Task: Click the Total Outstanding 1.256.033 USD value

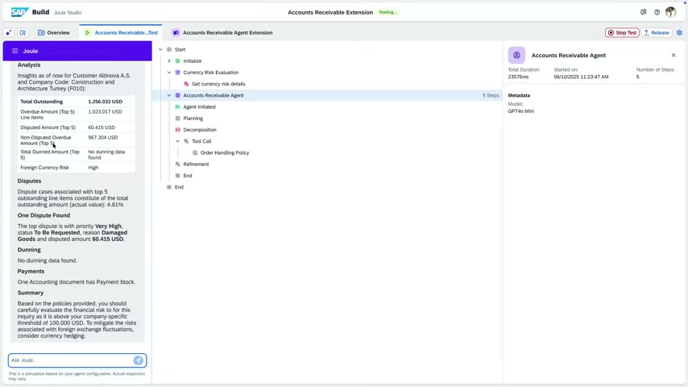Action: click(106, 102)
